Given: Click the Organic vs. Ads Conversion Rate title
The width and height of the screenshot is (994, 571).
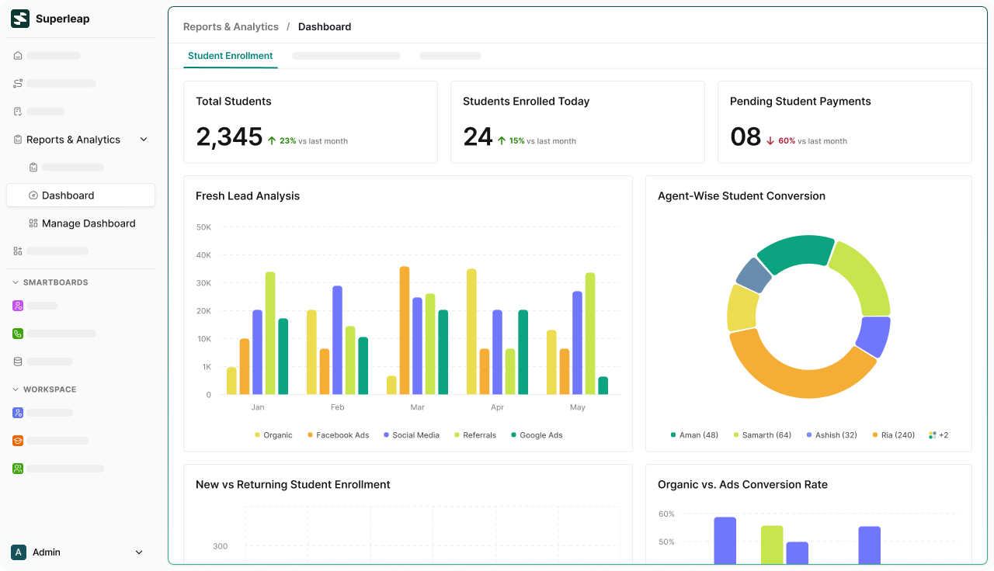Looking at the screenshot, I should pyautogui.click(x=742, y=485).
